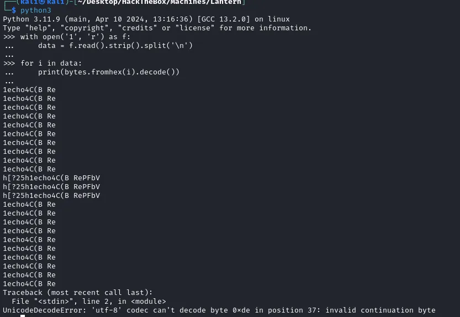460x317 pixels.
Task: Click the Kali skull symbol in the prompt
Action: [x=43, y=2]
